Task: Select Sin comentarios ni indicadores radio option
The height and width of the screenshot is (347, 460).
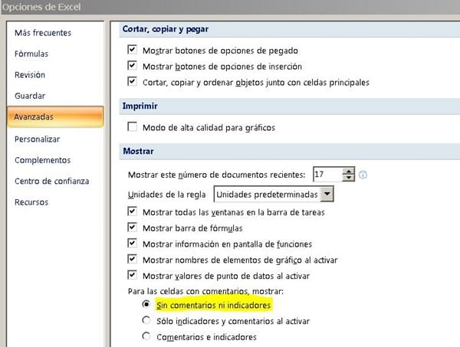Action: pyautogui.click(x=146, y=304)
